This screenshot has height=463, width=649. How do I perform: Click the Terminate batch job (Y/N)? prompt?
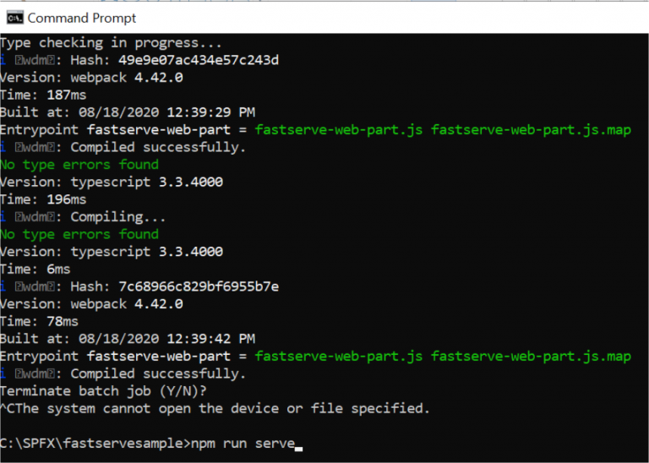coord(103,391)
